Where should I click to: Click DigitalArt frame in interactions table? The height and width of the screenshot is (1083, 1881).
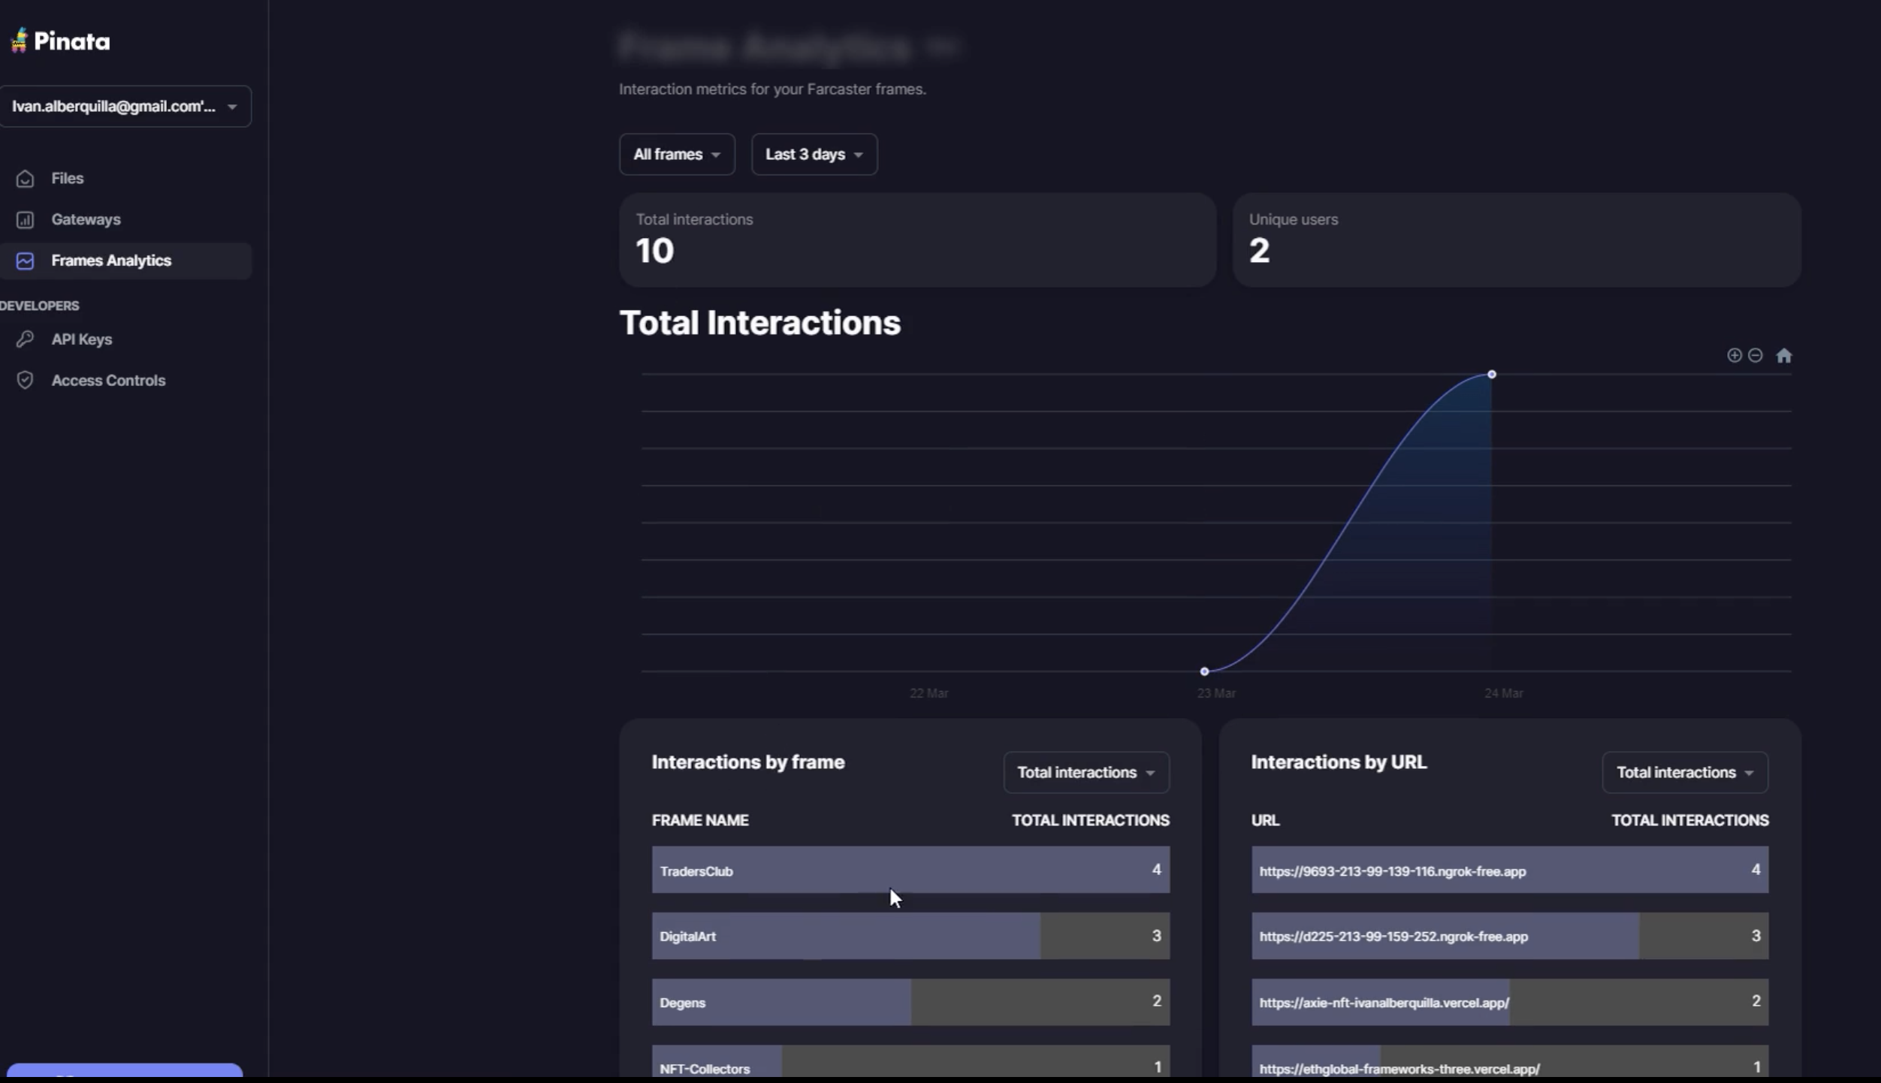(x=687, y=936)
